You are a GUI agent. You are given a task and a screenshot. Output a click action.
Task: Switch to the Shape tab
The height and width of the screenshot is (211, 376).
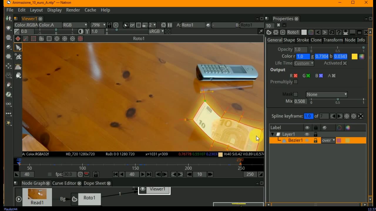point(289,40)
